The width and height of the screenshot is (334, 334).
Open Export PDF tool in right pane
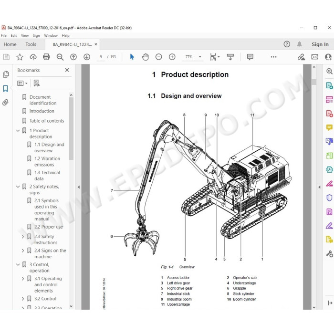pyautogui.click(x=329, y=85)
